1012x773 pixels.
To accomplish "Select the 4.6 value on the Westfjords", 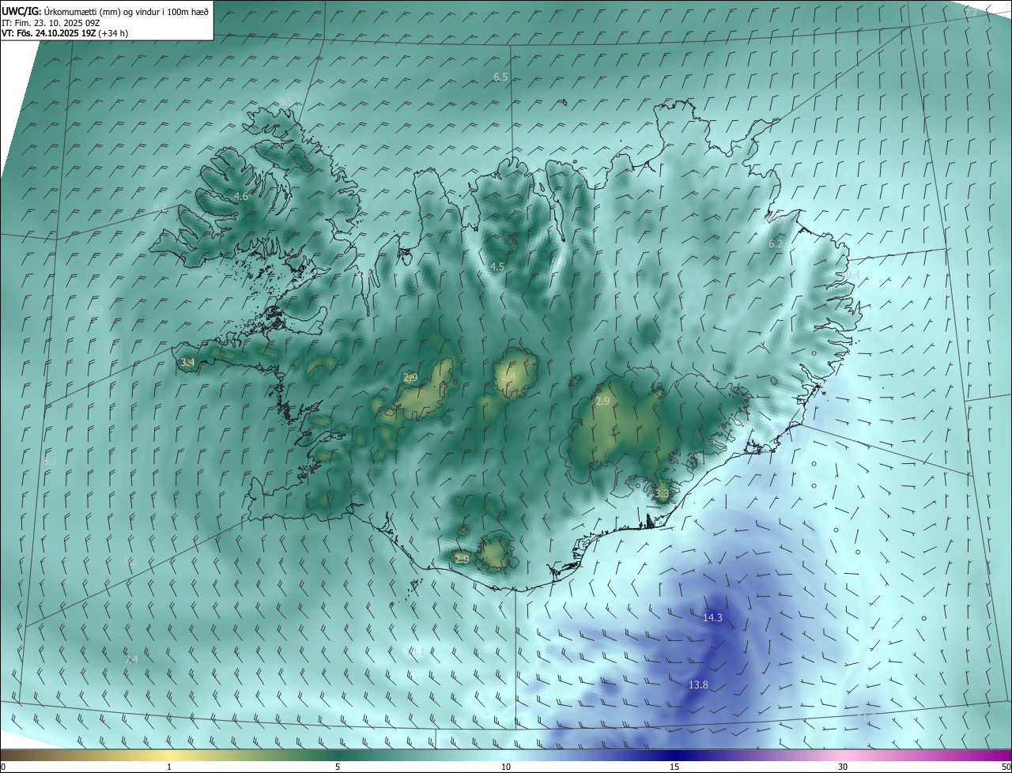I will click(x=241, y=196).
